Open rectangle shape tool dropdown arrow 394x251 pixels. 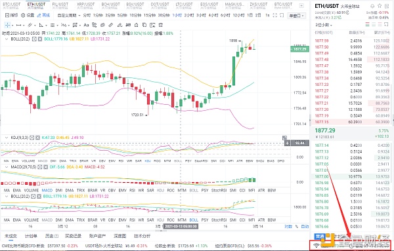79,26
